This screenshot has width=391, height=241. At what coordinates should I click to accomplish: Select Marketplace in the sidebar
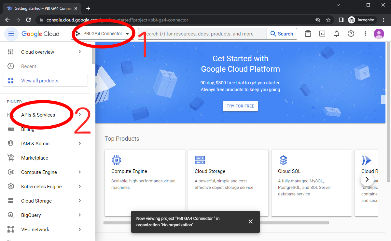click(35, 158)
